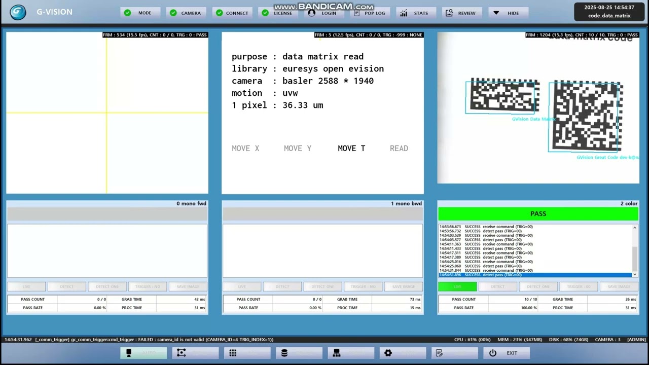Click SAVE IMAGE in 0 mono fwd panel
The height and width of the screenshot is (365, 649).
[x=188, y=286]
